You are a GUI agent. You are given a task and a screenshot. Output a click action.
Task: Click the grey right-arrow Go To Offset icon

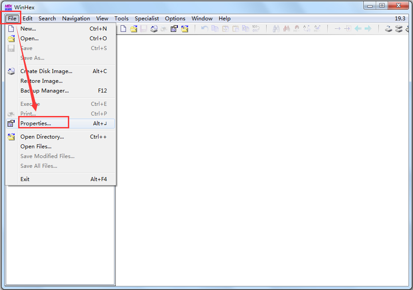click(338, 28)
